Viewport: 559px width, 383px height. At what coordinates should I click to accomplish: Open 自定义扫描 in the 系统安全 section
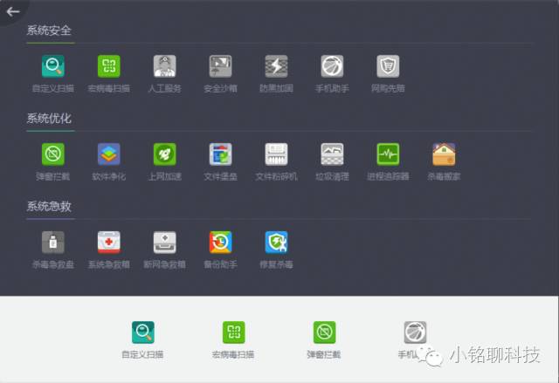tap(53, 66)
